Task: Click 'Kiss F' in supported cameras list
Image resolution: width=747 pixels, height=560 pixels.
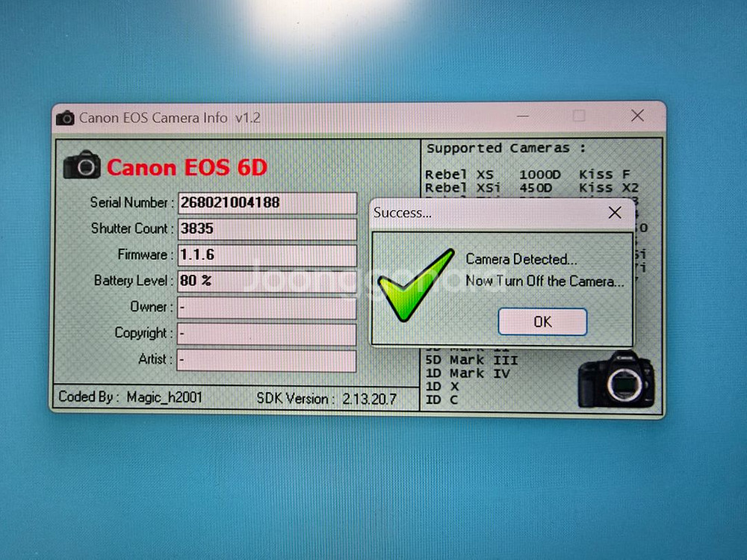Action: (x=604, y=174)
